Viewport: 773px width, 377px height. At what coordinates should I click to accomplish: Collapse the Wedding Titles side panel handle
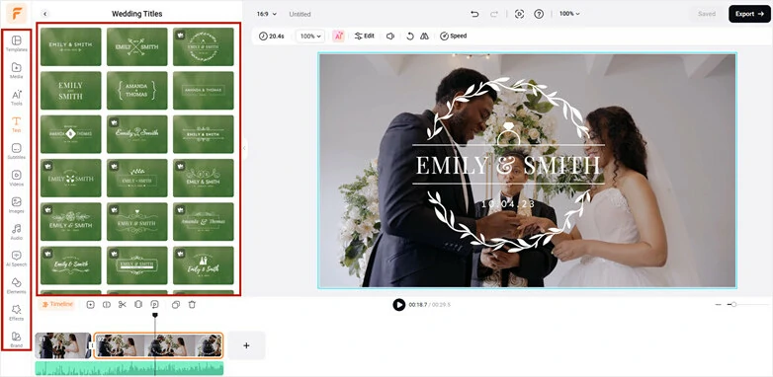244,148
